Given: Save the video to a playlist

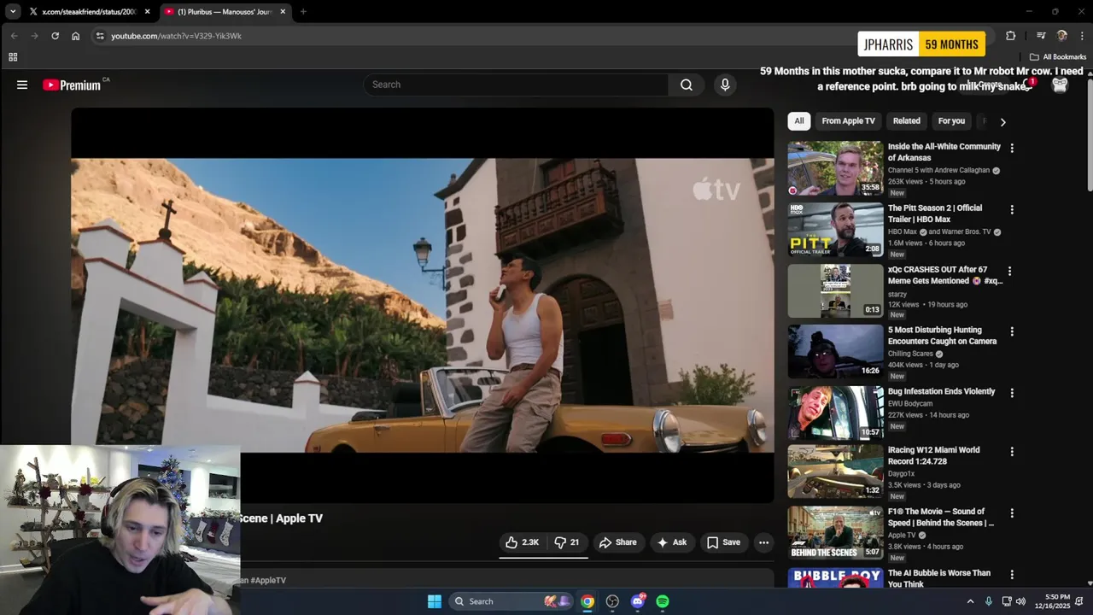Looking at the screenshot, I should [x=723, y=542].
